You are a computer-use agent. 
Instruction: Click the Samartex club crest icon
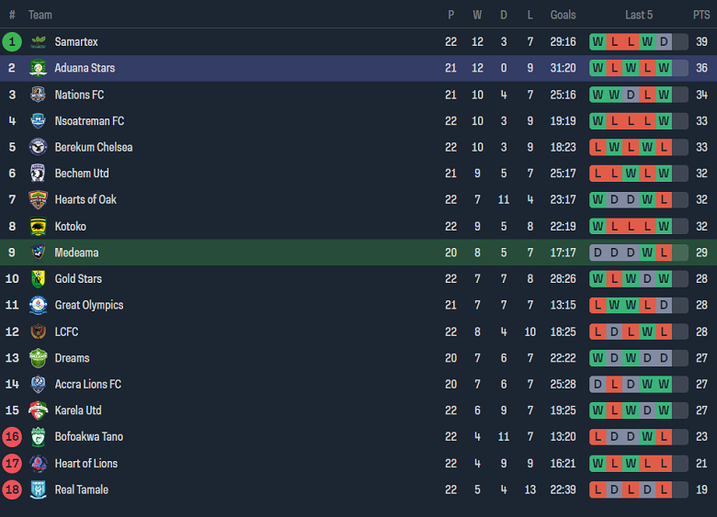pos(39,42)
